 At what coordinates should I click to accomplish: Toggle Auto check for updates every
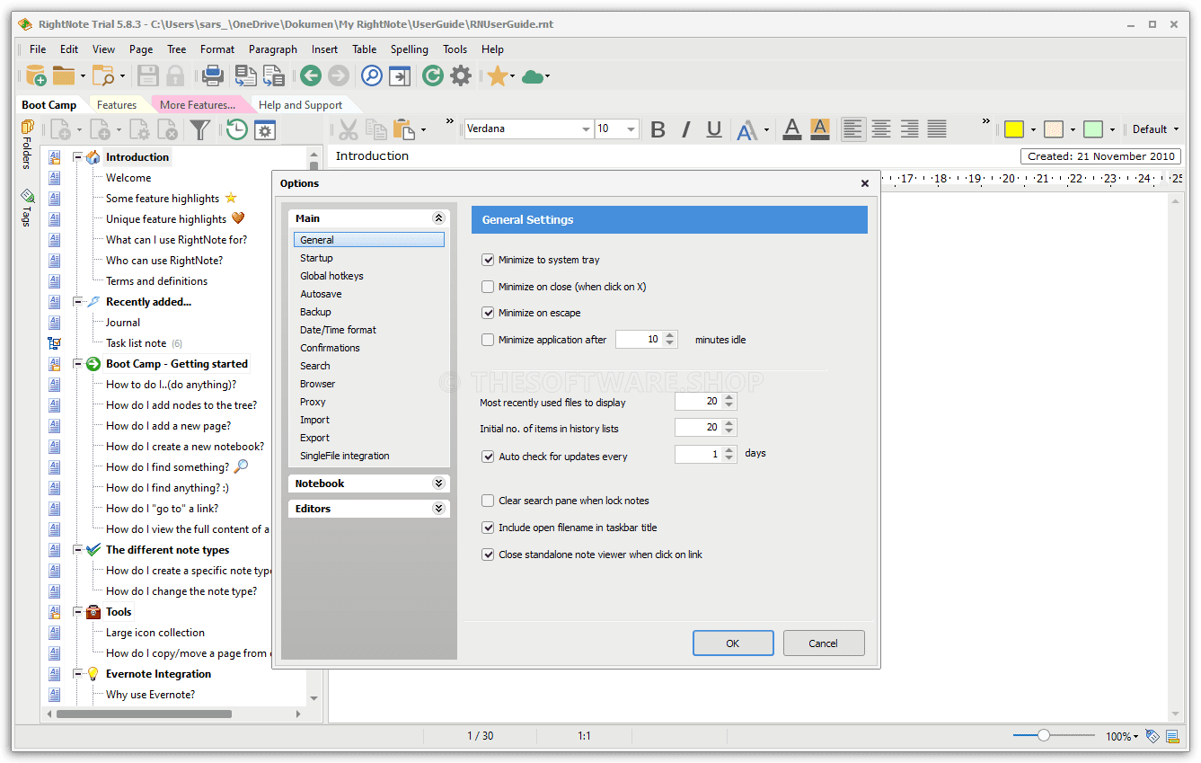click(x=488, y=457)
